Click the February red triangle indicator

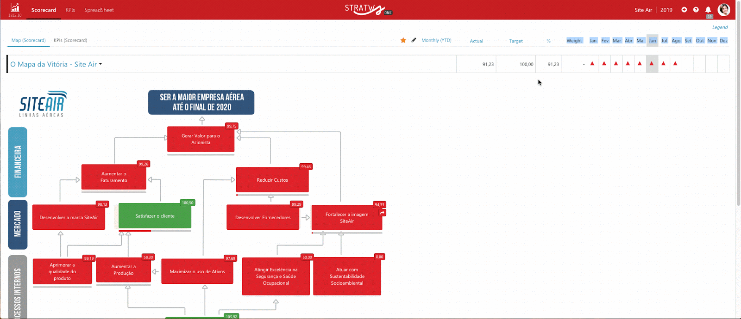point(604,63)
